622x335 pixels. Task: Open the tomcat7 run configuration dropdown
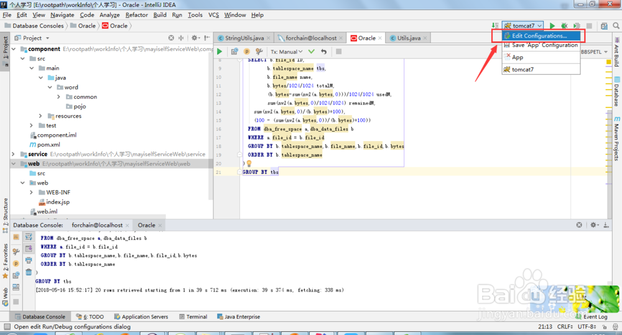tap(523, 25)
